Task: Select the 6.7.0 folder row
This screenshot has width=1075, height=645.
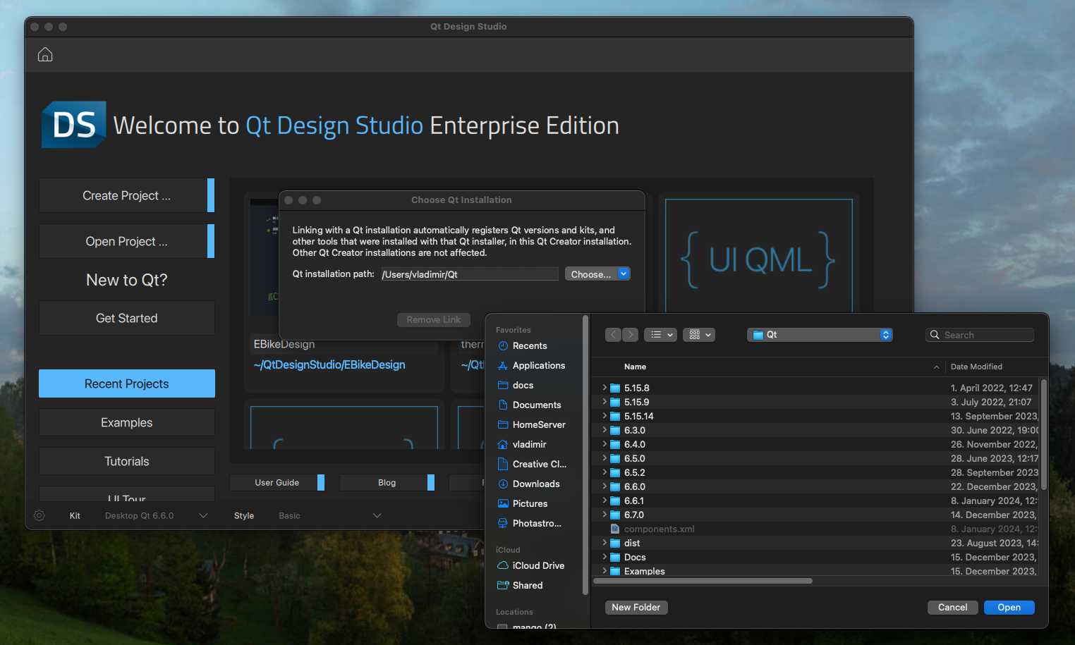Action: 816,515
